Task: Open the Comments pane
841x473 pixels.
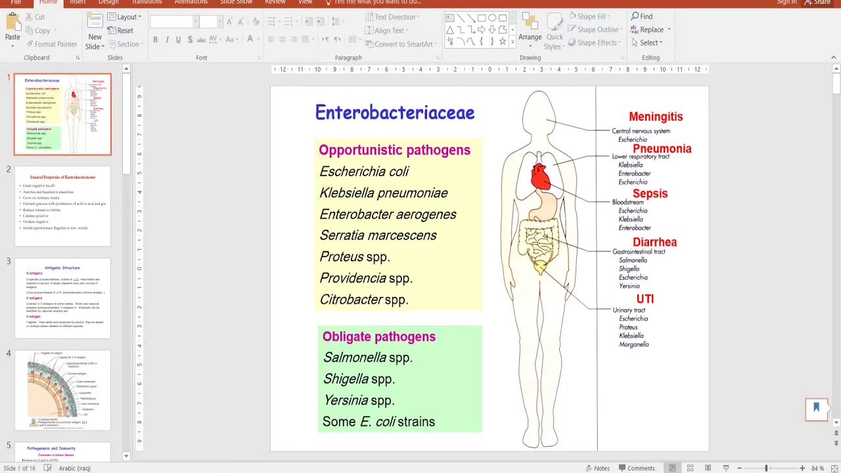Action: pos(636,468)
